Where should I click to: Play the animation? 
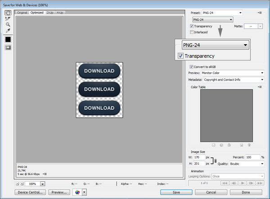pyautogui.click(x=243, y=183)
